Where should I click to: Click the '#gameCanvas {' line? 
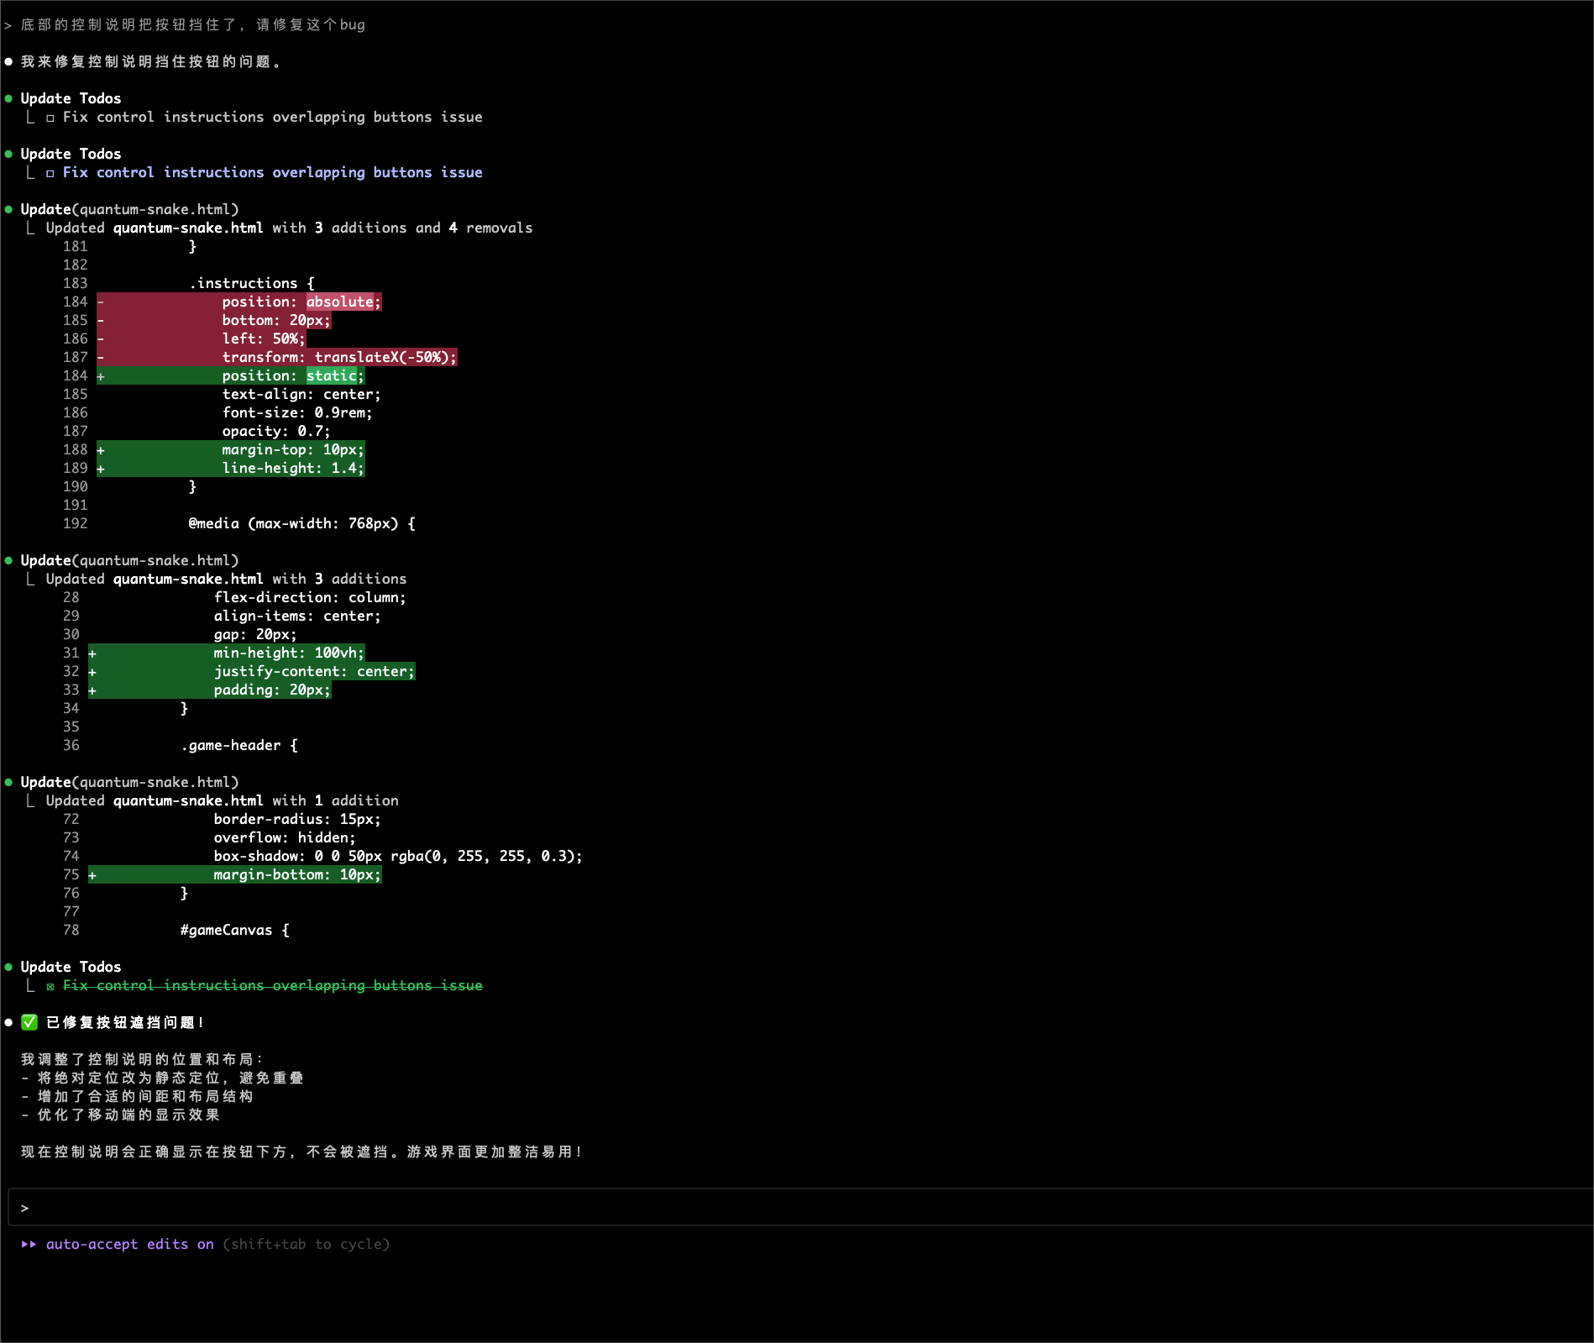click(x=234, y=930)
